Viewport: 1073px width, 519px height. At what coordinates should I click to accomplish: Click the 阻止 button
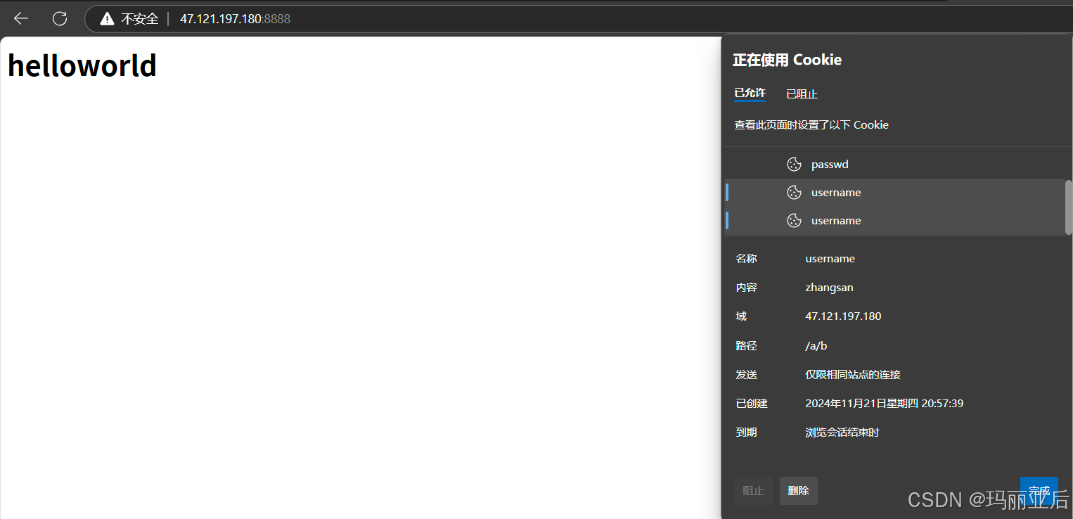(753, 491)
